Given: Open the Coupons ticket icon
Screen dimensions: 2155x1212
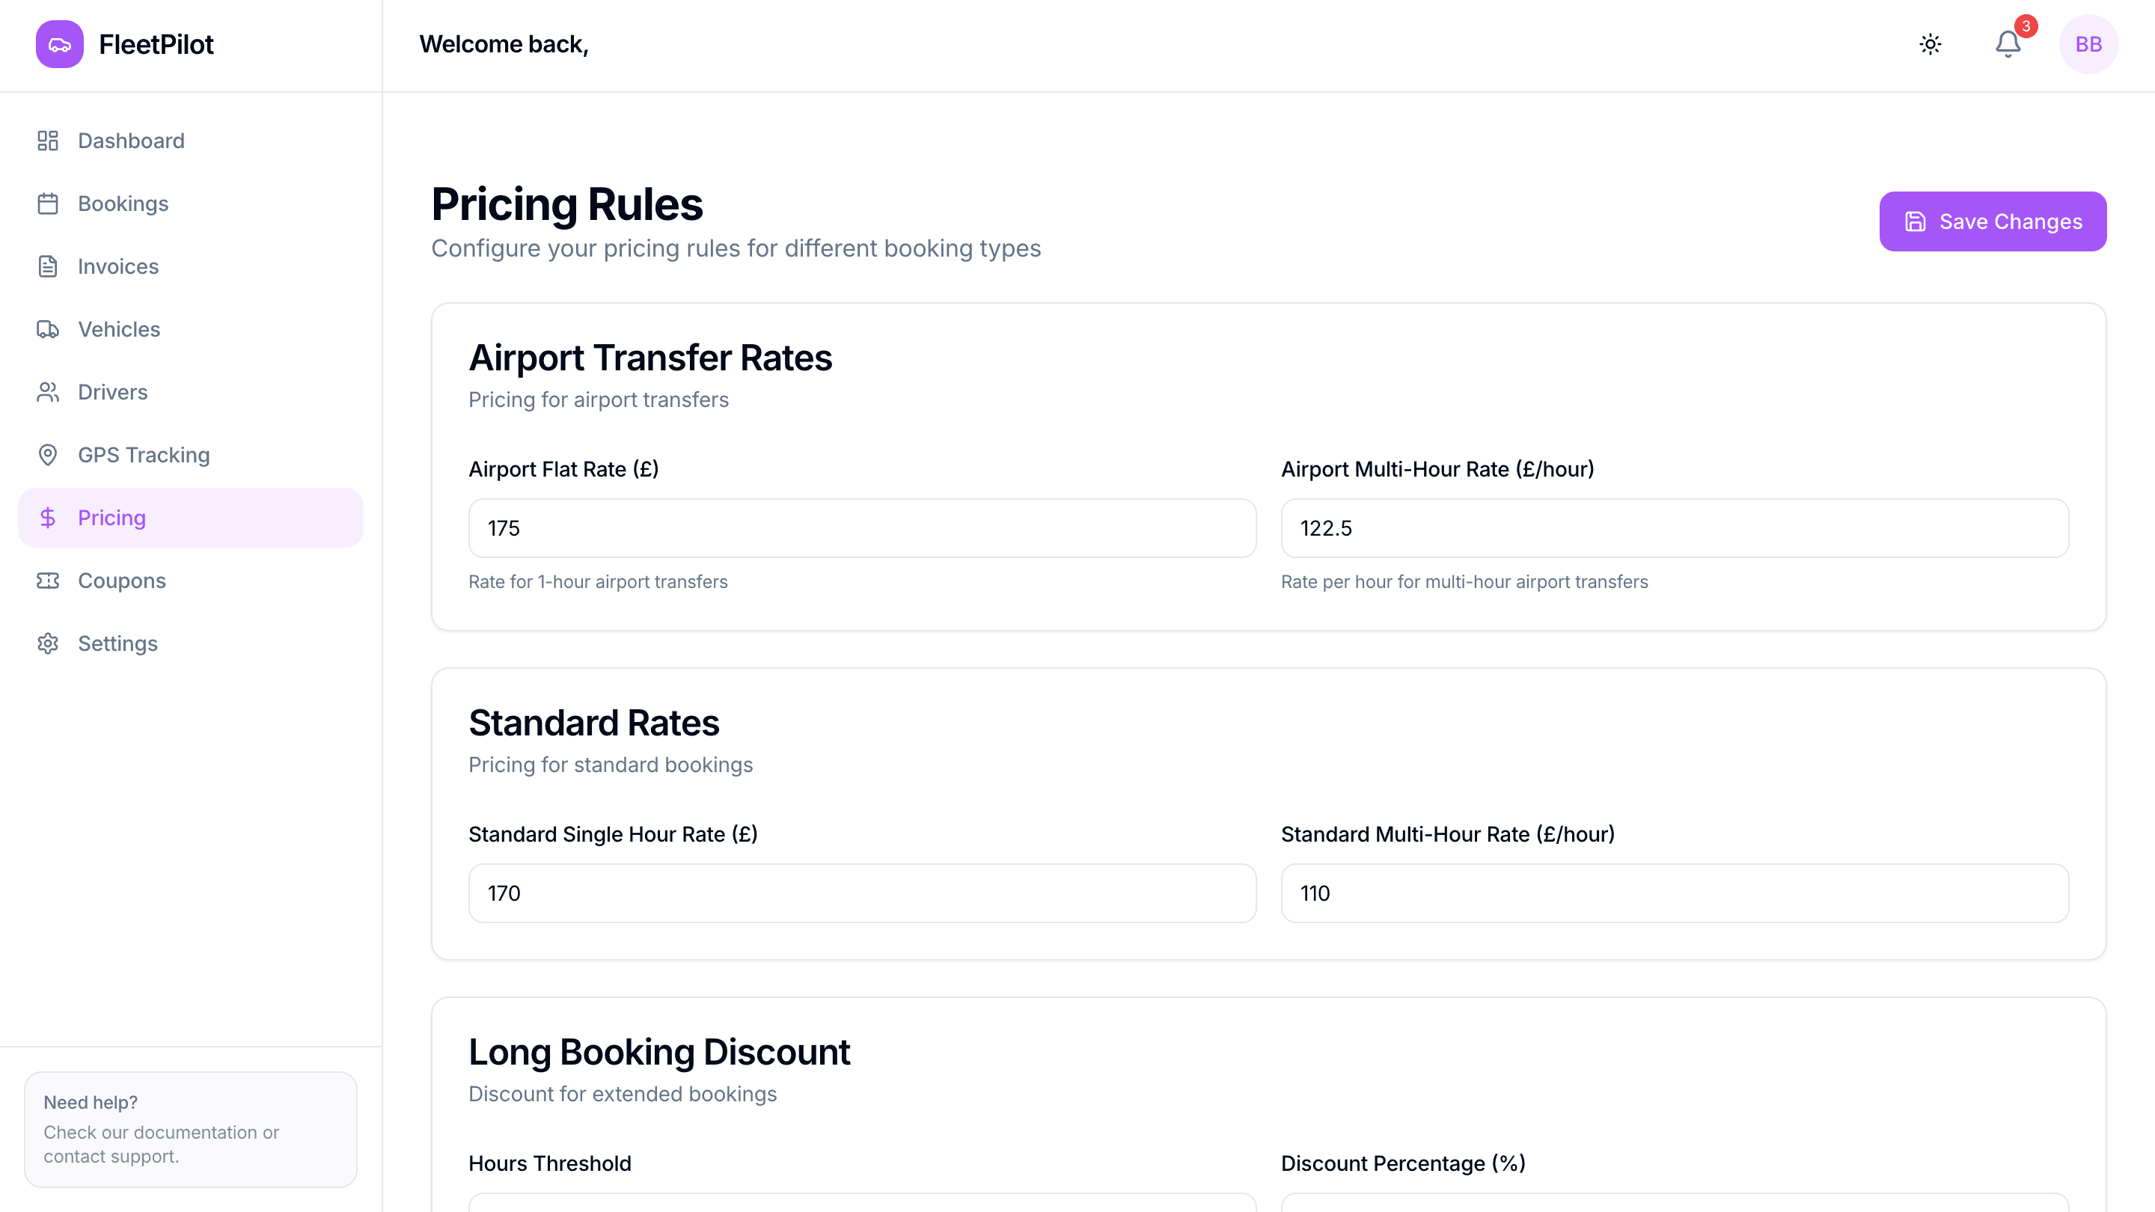Looking at the screenshot, I should tap(48, 580).
